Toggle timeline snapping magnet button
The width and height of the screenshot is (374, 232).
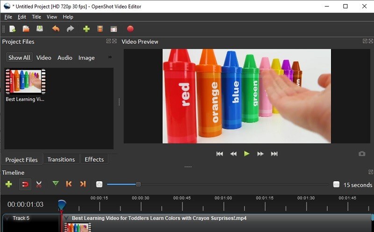(x=25, y=184)
